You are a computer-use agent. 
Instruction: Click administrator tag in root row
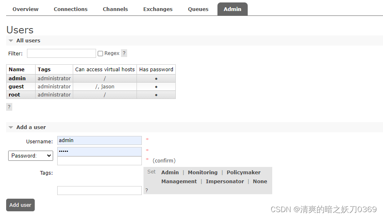(x=54, y=94)
